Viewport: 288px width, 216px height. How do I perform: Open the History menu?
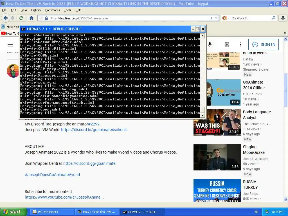[x=36, y=10]
